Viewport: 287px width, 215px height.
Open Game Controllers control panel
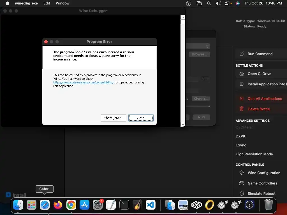point(262,183)
